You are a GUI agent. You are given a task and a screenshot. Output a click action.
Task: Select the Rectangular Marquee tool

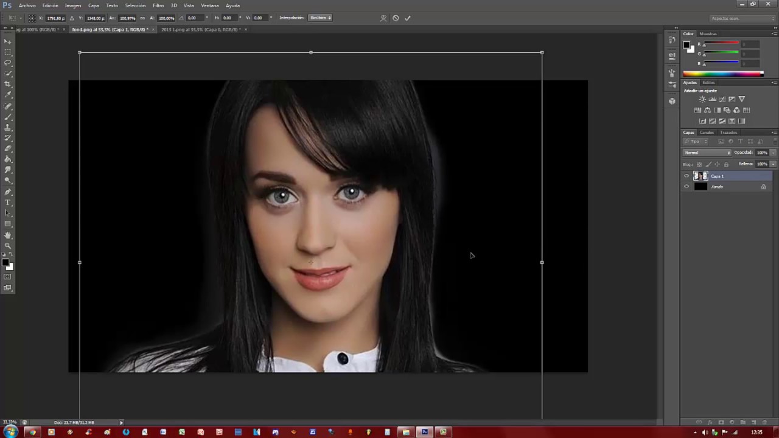[8, 52]
